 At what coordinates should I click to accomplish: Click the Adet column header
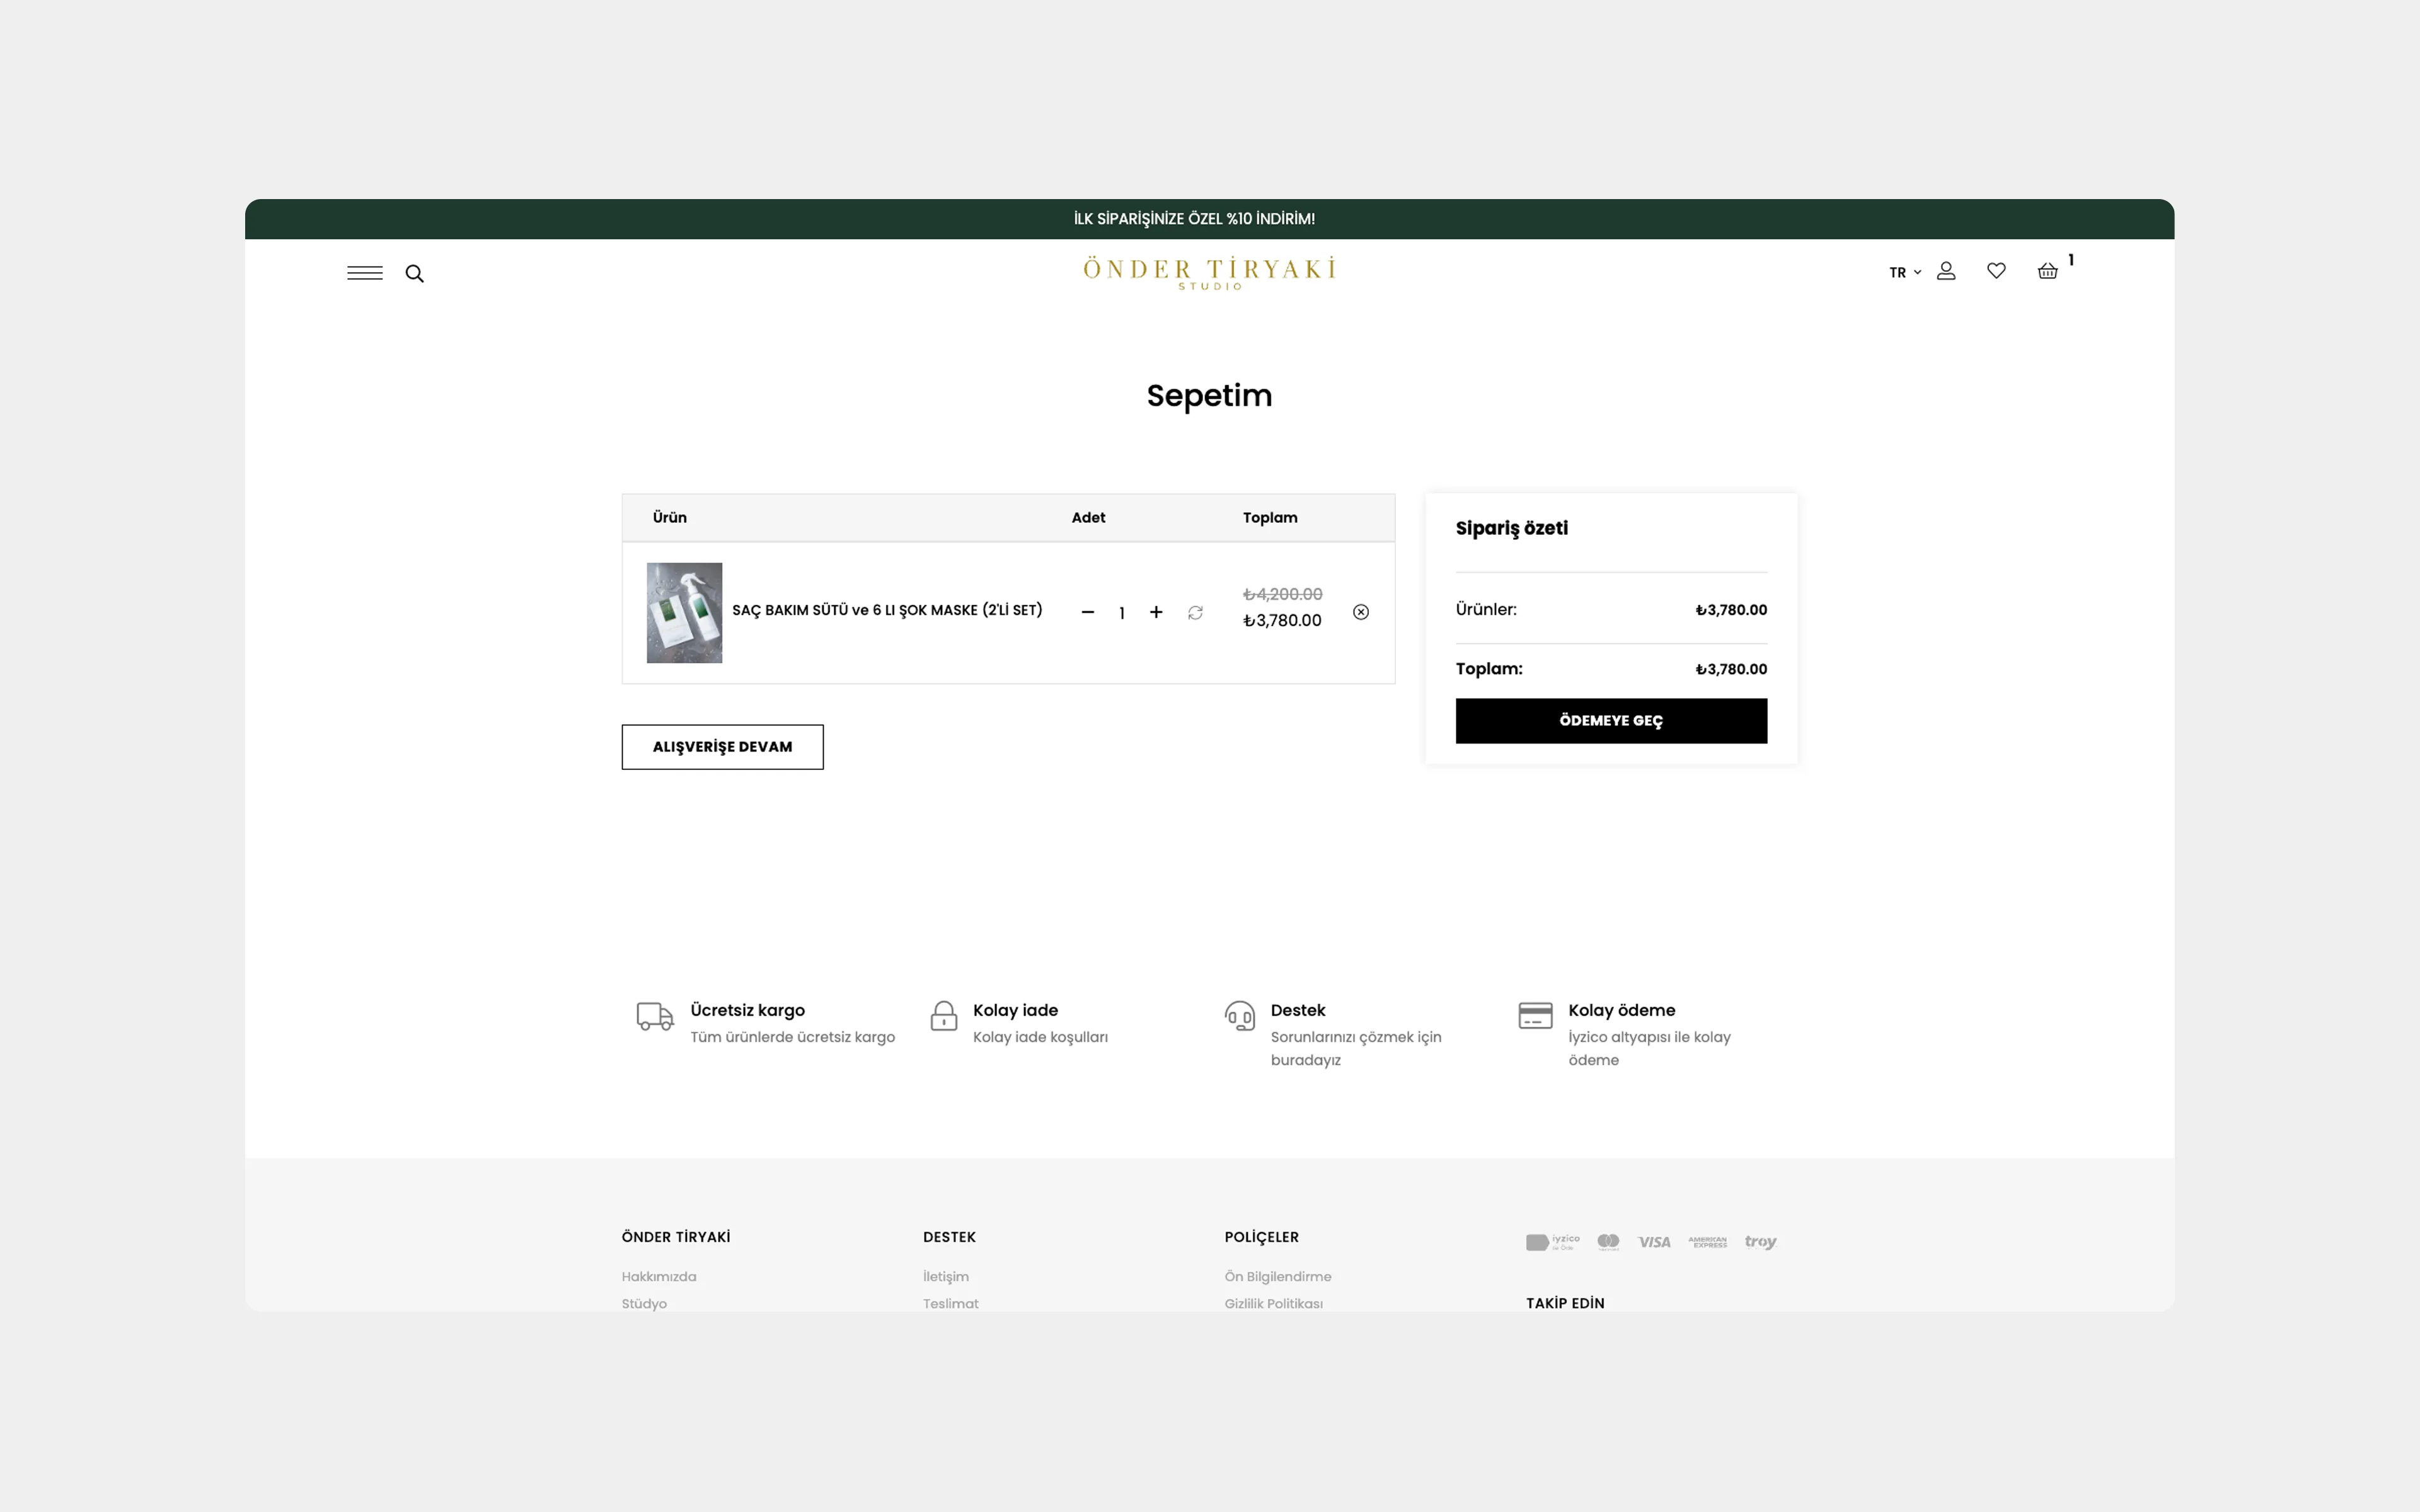tap(1088, 517)
